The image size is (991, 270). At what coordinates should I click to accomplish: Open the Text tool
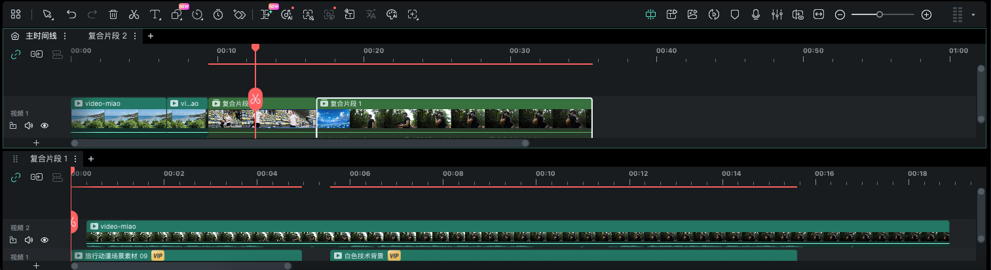pos(155,14)
